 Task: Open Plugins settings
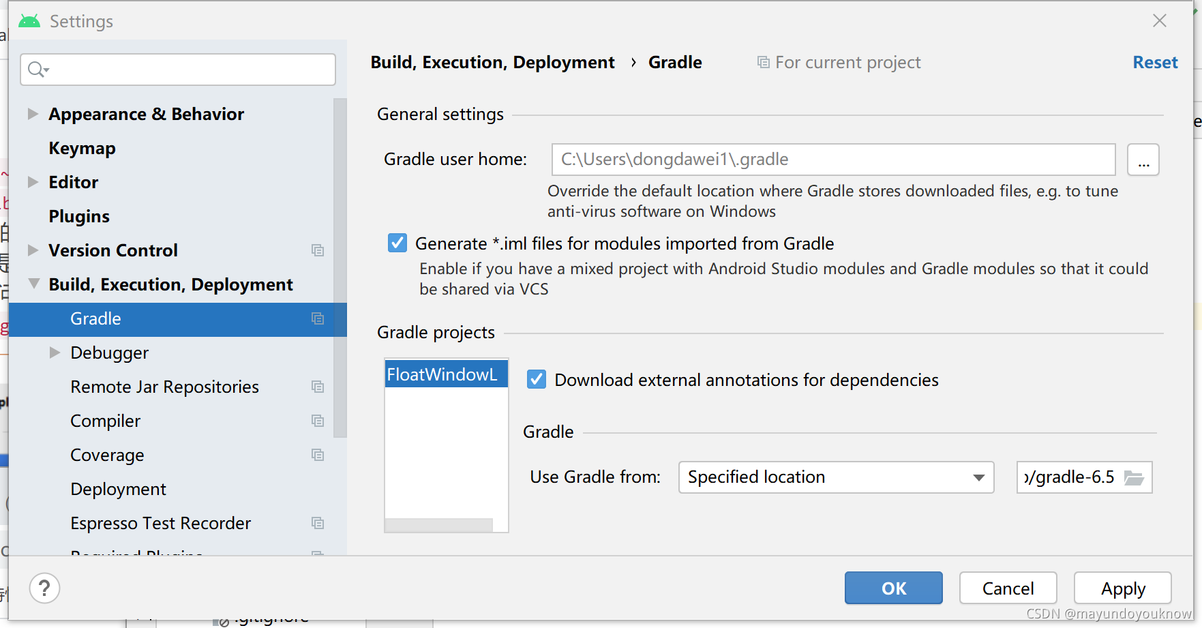79,216
